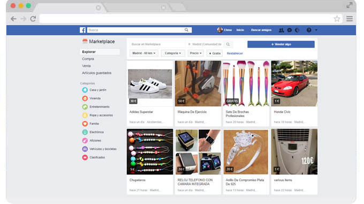Click Elena's profile picture
Screen dimensions: 364x204
point(220,30)
